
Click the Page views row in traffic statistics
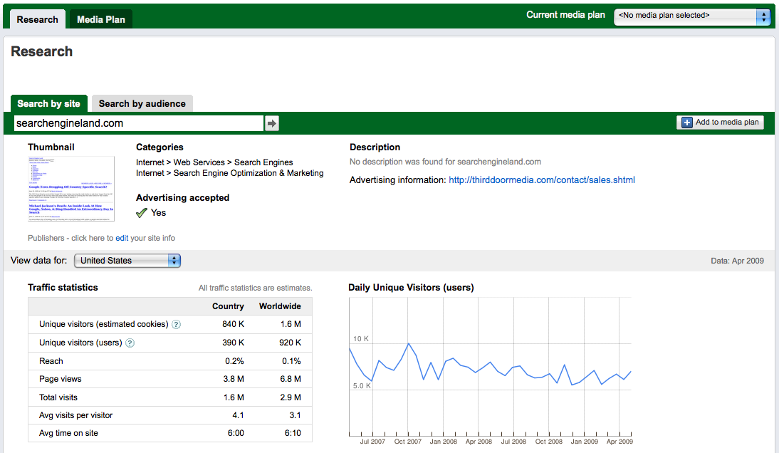coord(61,380)
